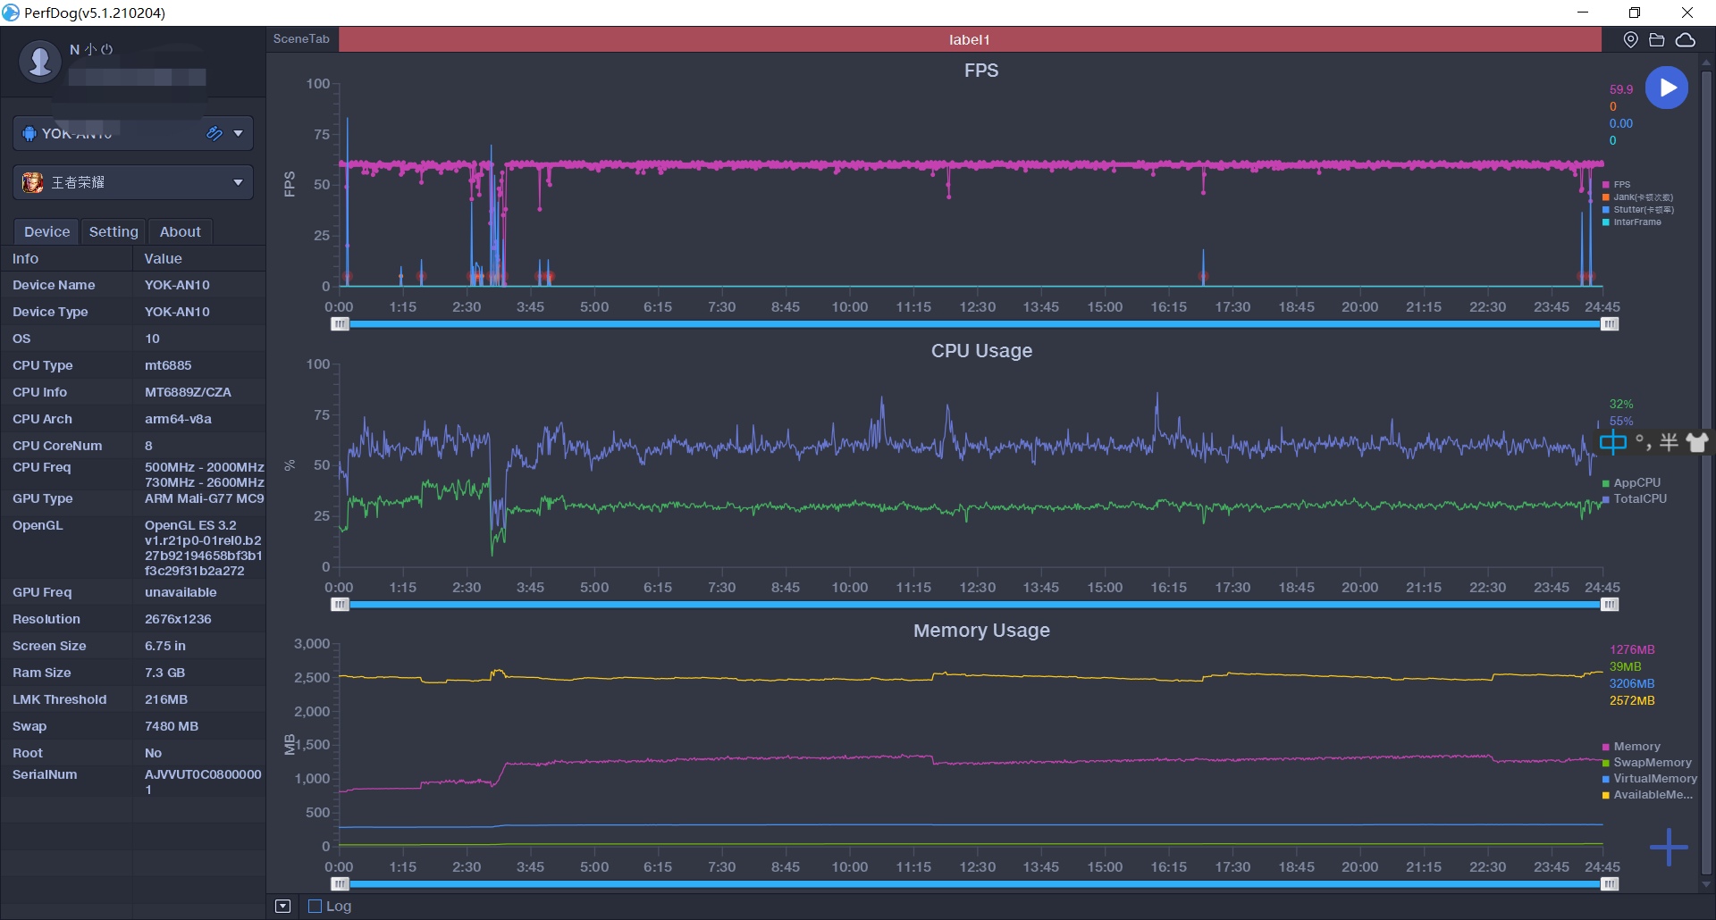This screenshot has height=920, width=1716.
Task: Select the SceneTab label
Action: (301, 38)
